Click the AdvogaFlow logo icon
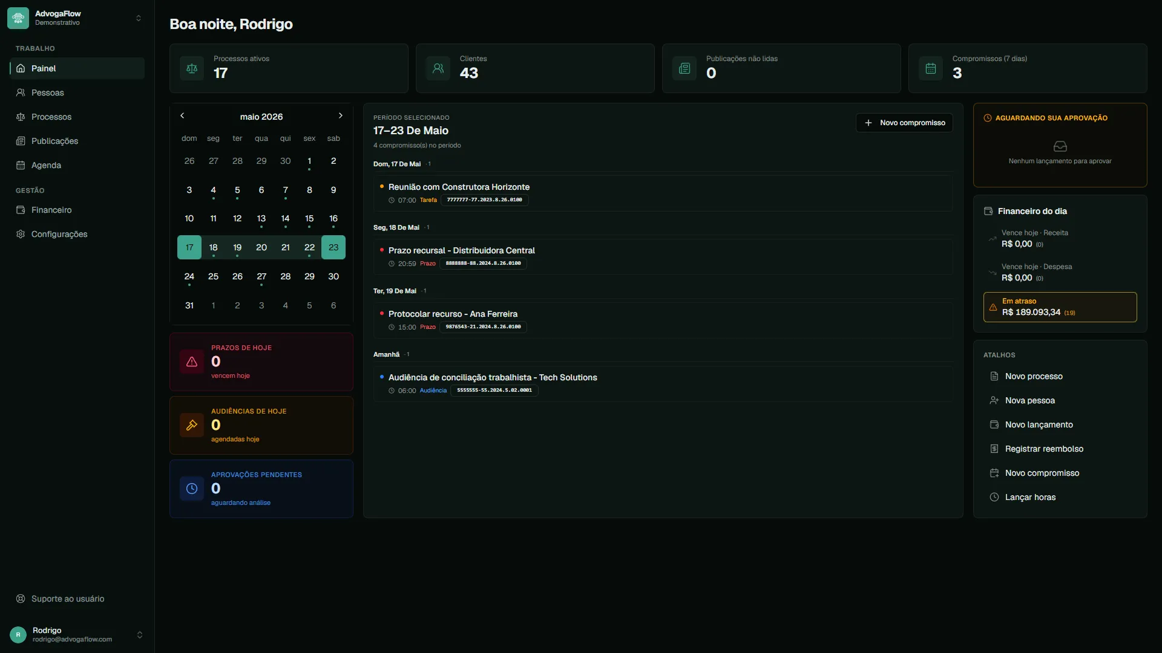Image resolution: width=1162 pixels, height=653 pixels. (x=18, y=18)
